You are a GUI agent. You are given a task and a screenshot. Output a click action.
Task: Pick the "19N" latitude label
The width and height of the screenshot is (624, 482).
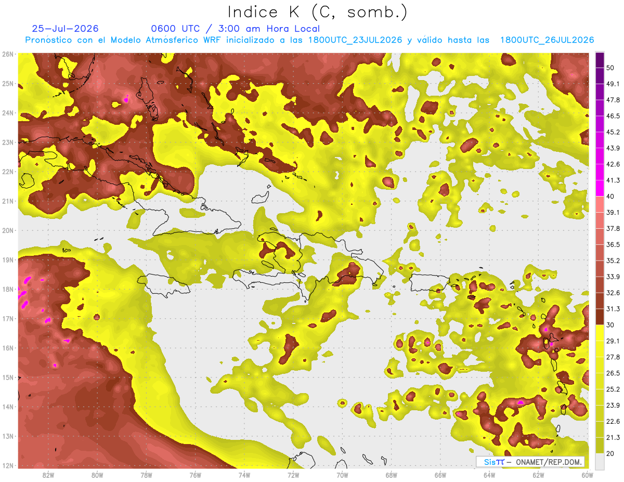coord(8,259)
